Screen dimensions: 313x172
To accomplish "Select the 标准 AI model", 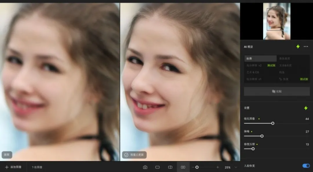I will point(260,58).
